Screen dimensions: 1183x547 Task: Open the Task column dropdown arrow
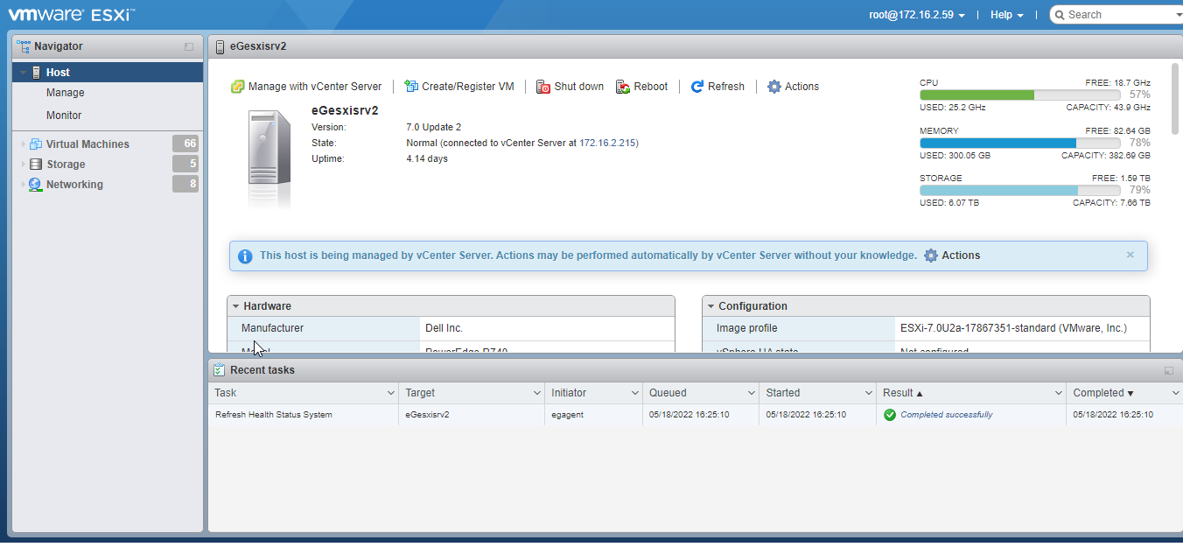click(x=389, y=394)
